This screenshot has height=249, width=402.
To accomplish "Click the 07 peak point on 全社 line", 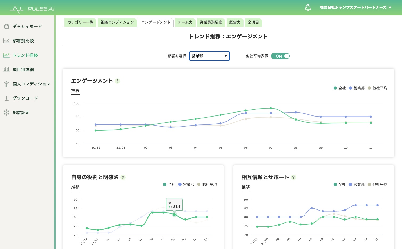I will click(x=271, y=108).
